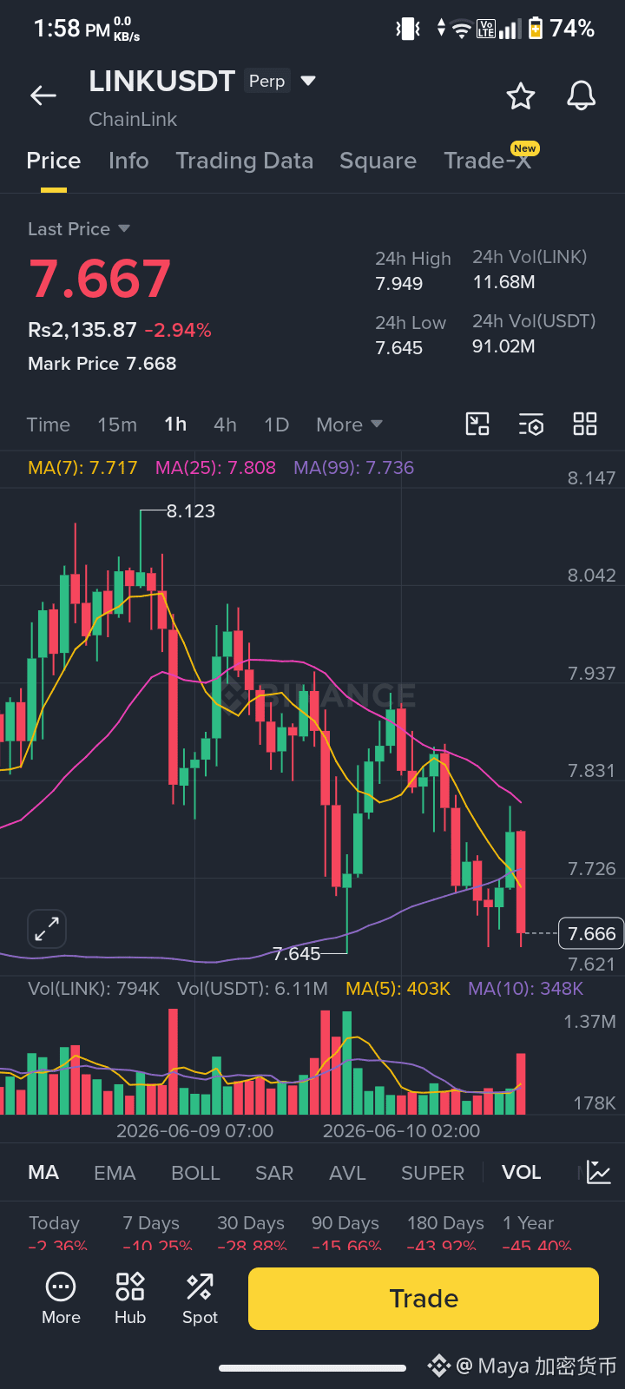625x1389 pixels.
Task: Tap the 180 Days performance column
Action: pos(445,1233)
